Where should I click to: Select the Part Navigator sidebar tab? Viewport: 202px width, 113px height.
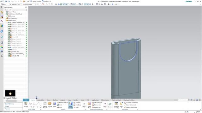coord(2,21)
